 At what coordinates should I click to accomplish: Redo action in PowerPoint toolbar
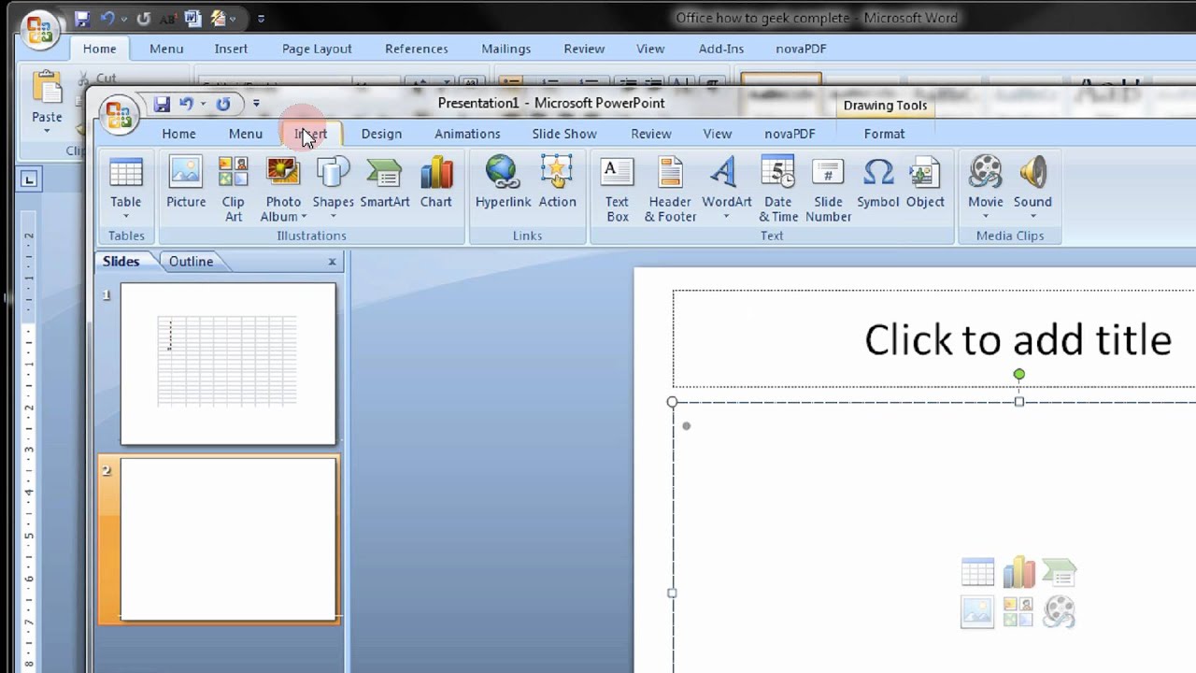pyautogui.click(x=222, y=104)
